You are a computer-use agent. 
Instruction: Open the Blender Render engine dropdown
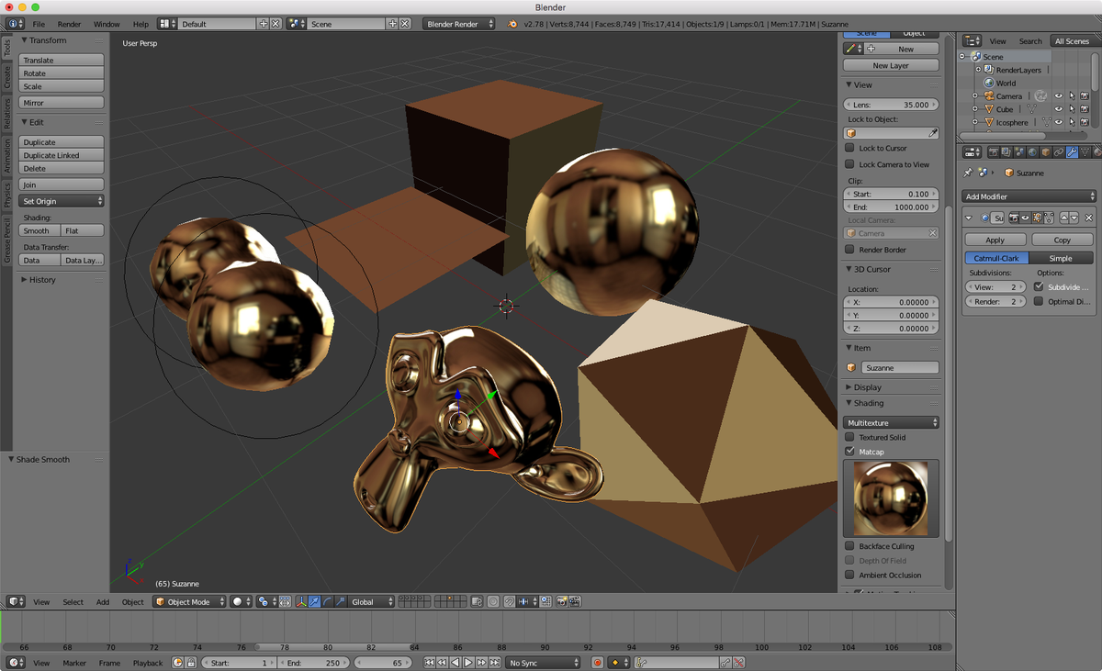pyautogui.click(x=459, y=24)
